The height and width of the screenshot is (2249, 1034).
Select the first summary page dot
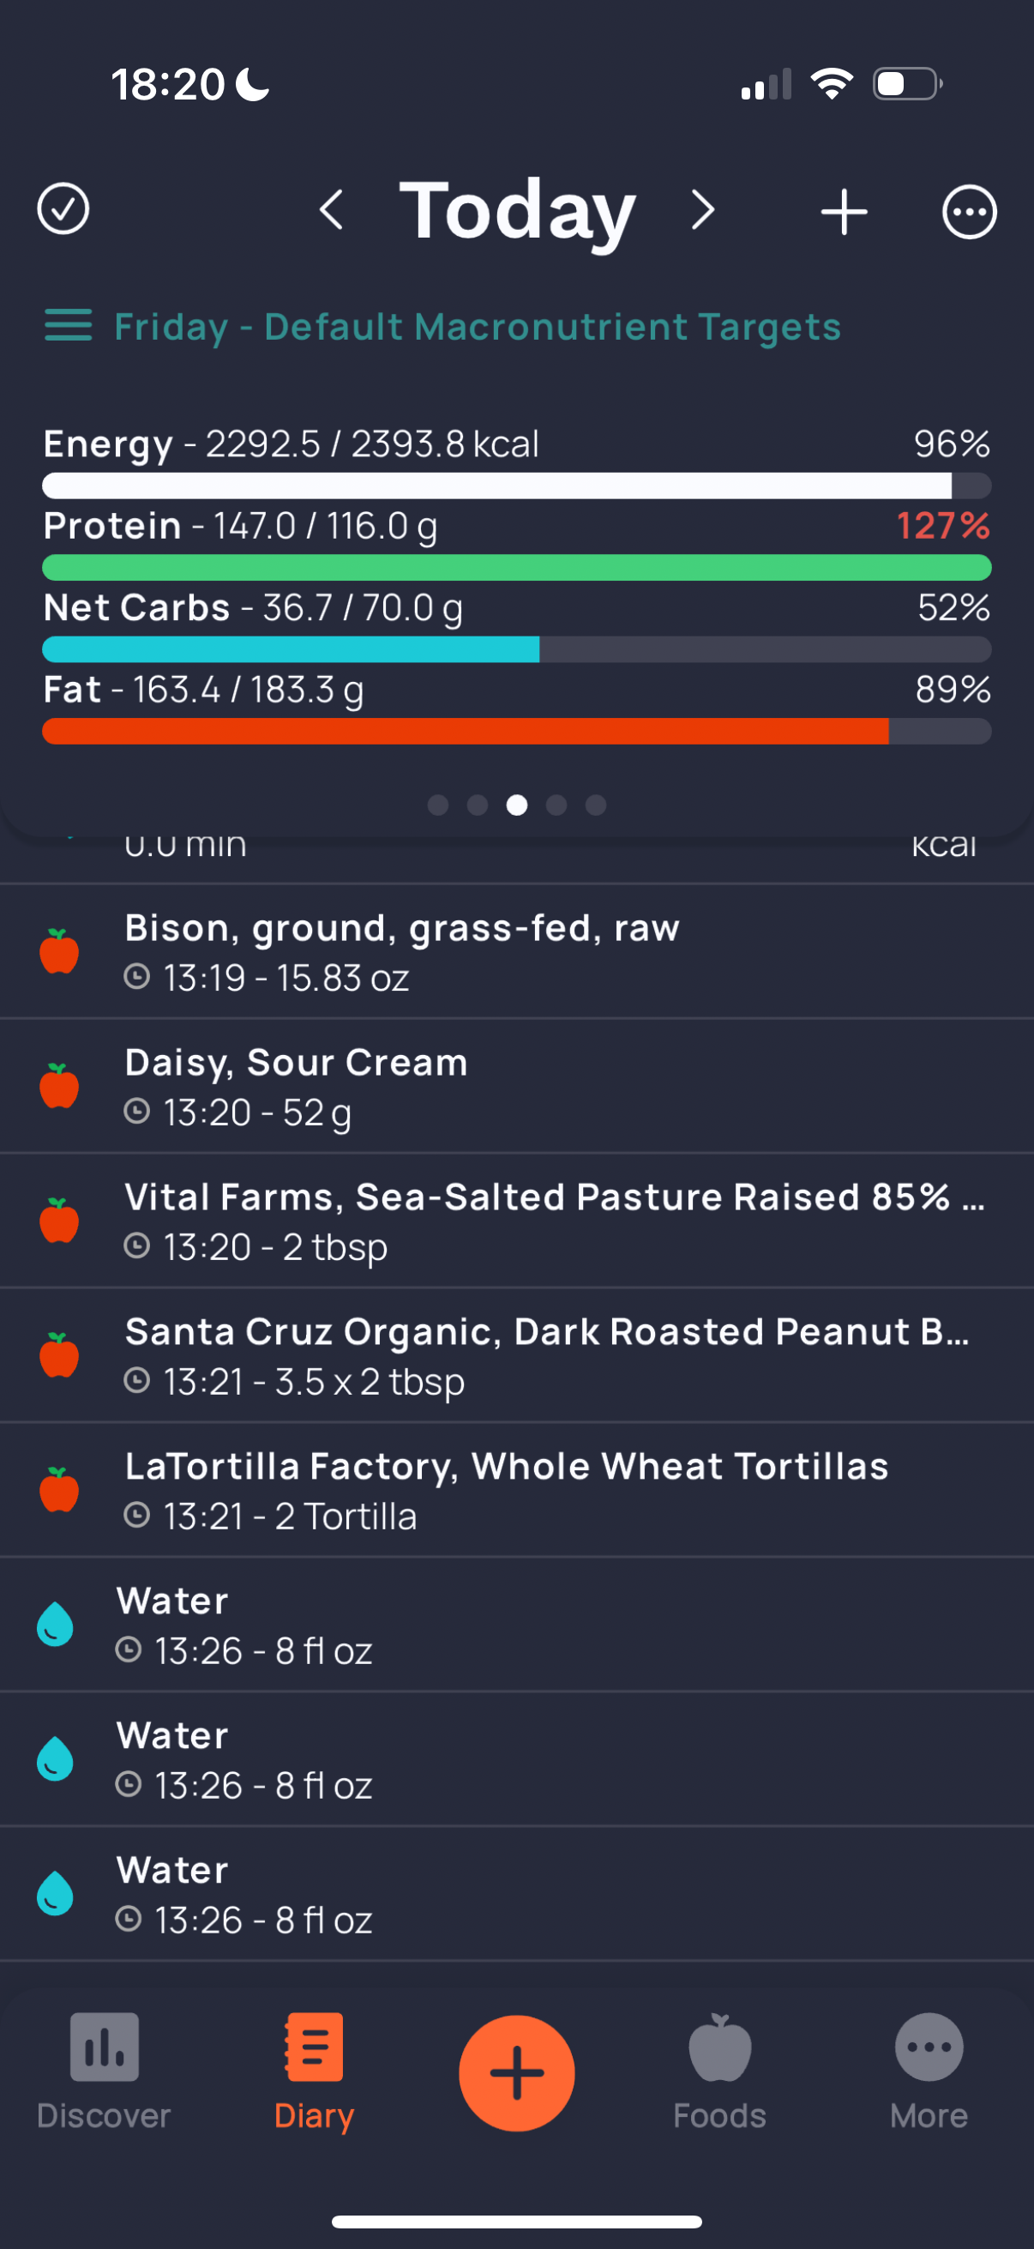point(438,805)
